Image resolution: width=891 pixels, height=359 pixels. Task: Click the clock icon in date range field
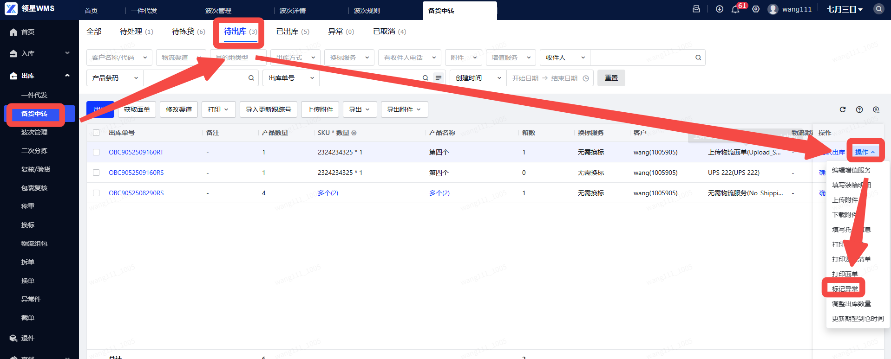586,78
